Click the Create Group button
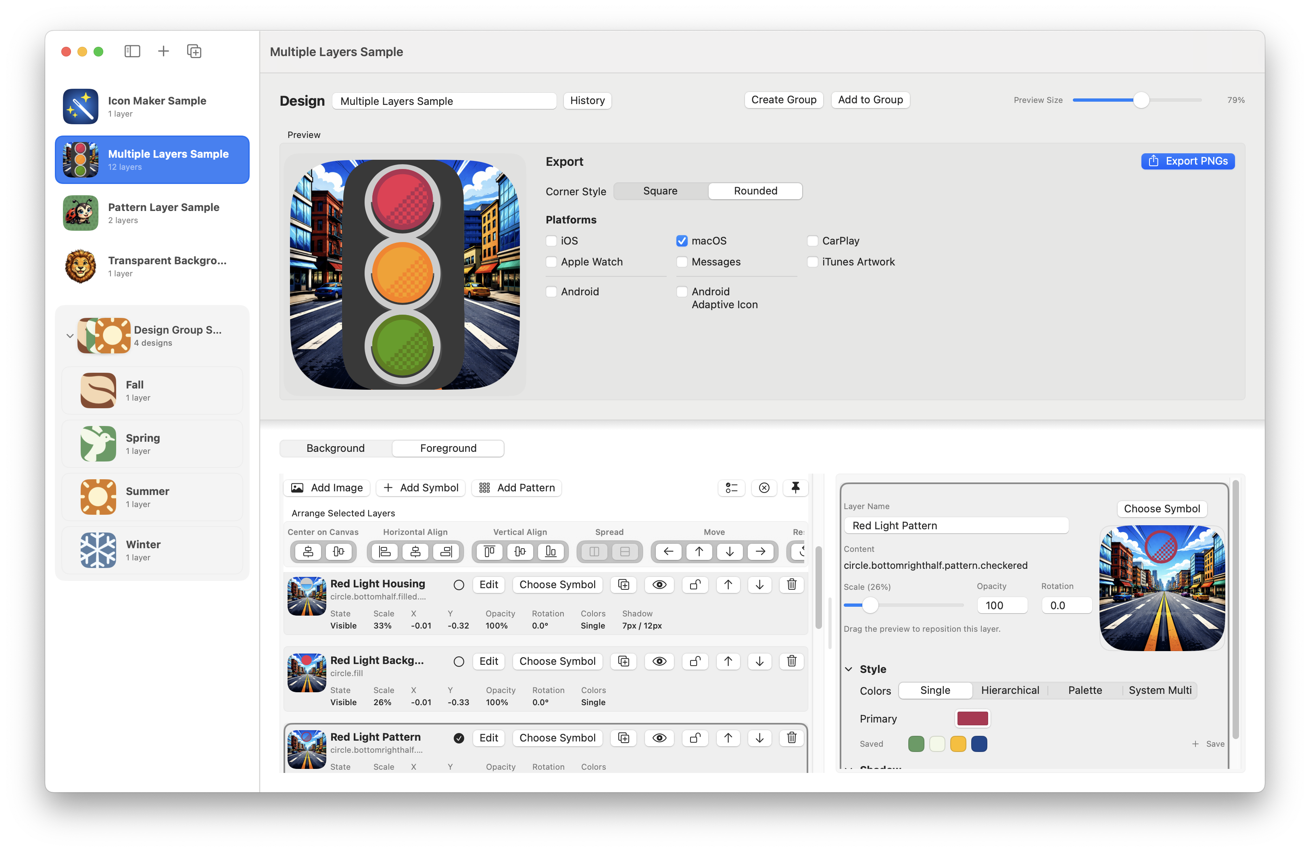 (x=783, y=100)
